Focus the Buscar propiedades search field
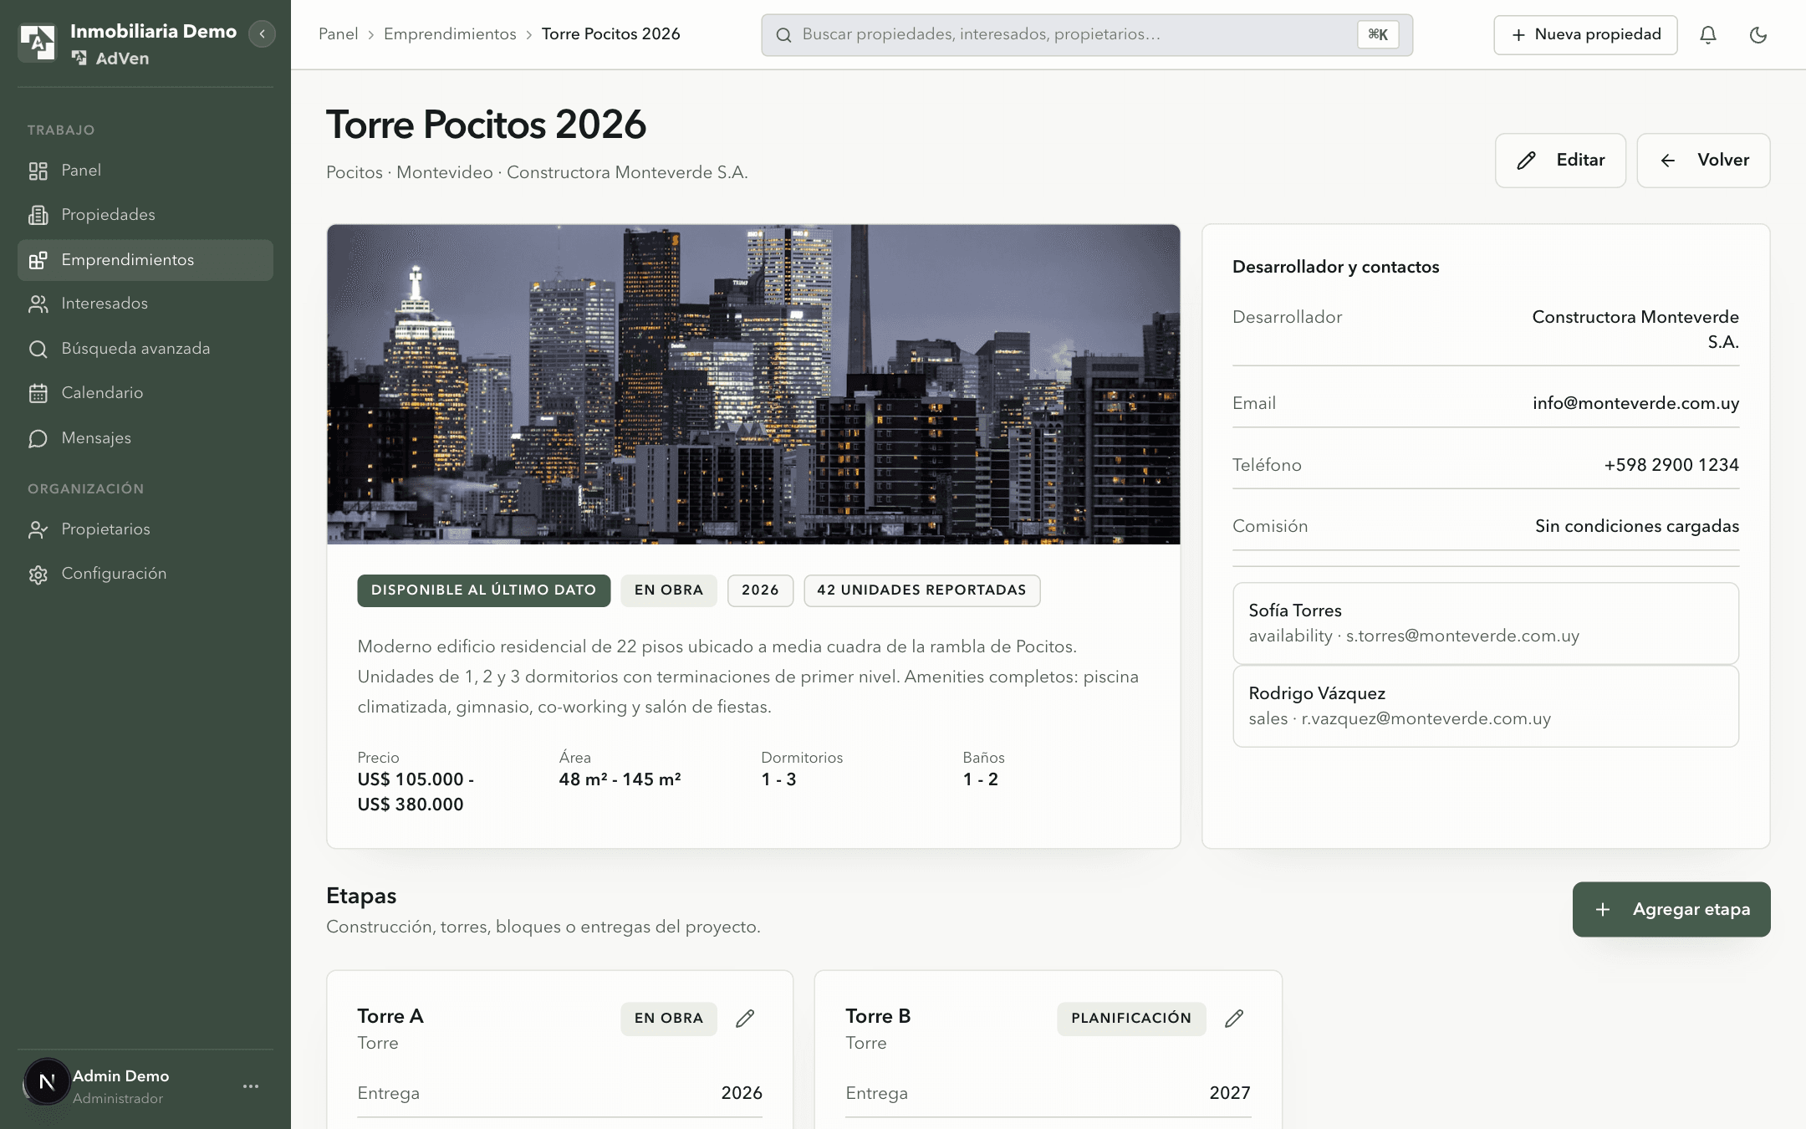1806x1129 pixels. [1087, 34]
